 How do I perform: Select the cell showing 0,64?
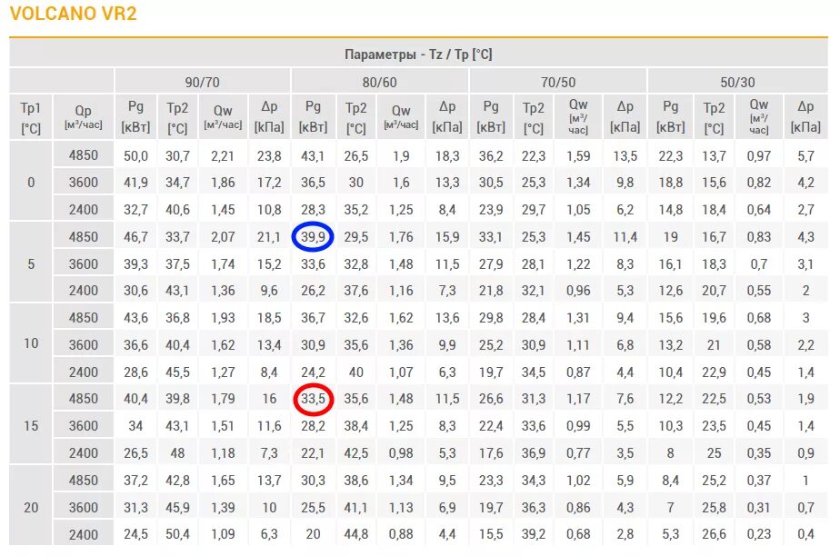click(x=758, y=209)
